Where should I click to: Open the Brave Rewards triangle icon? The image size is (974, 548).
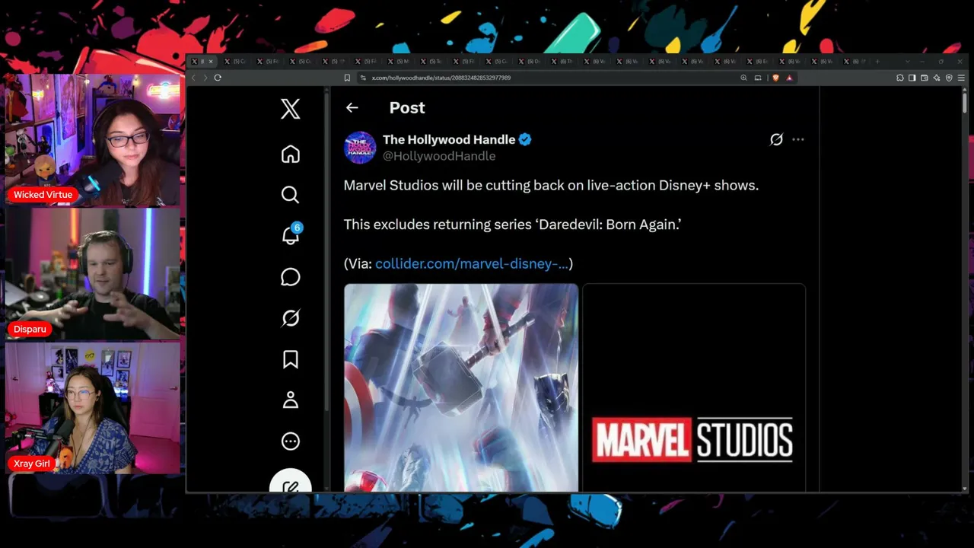[x=789, y=78]
